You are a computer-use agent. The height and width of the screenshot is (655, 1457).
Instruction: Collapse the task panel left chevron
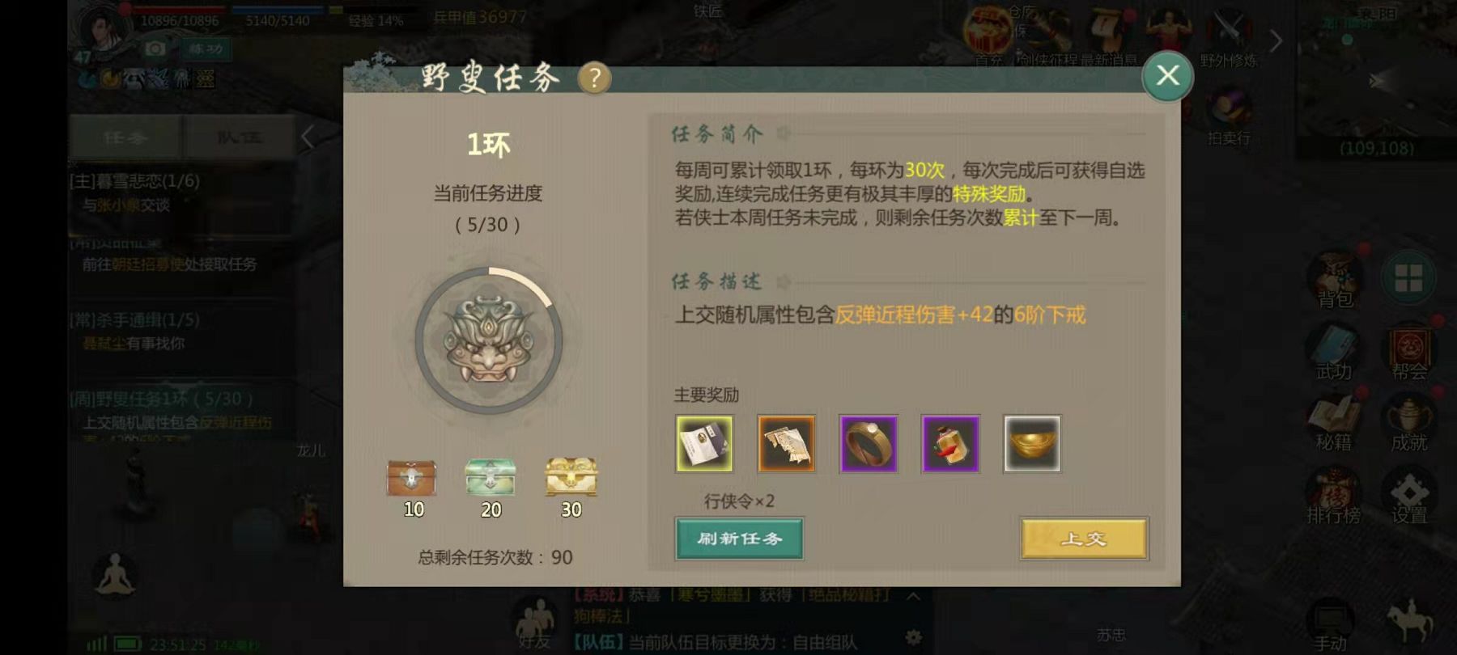pyautogui.click(x=308, y=137)
